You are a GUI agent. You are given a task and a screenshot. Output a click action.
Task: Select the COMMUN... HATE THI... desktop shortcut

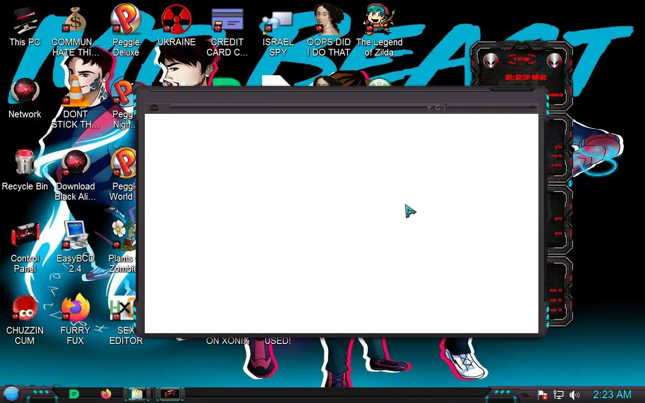(x=75, y=31)
